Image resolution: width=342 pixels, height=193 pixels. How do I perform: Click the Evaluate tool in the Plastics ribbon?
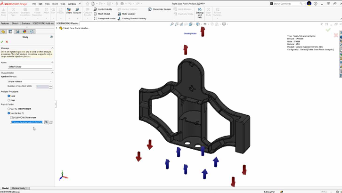77,11
